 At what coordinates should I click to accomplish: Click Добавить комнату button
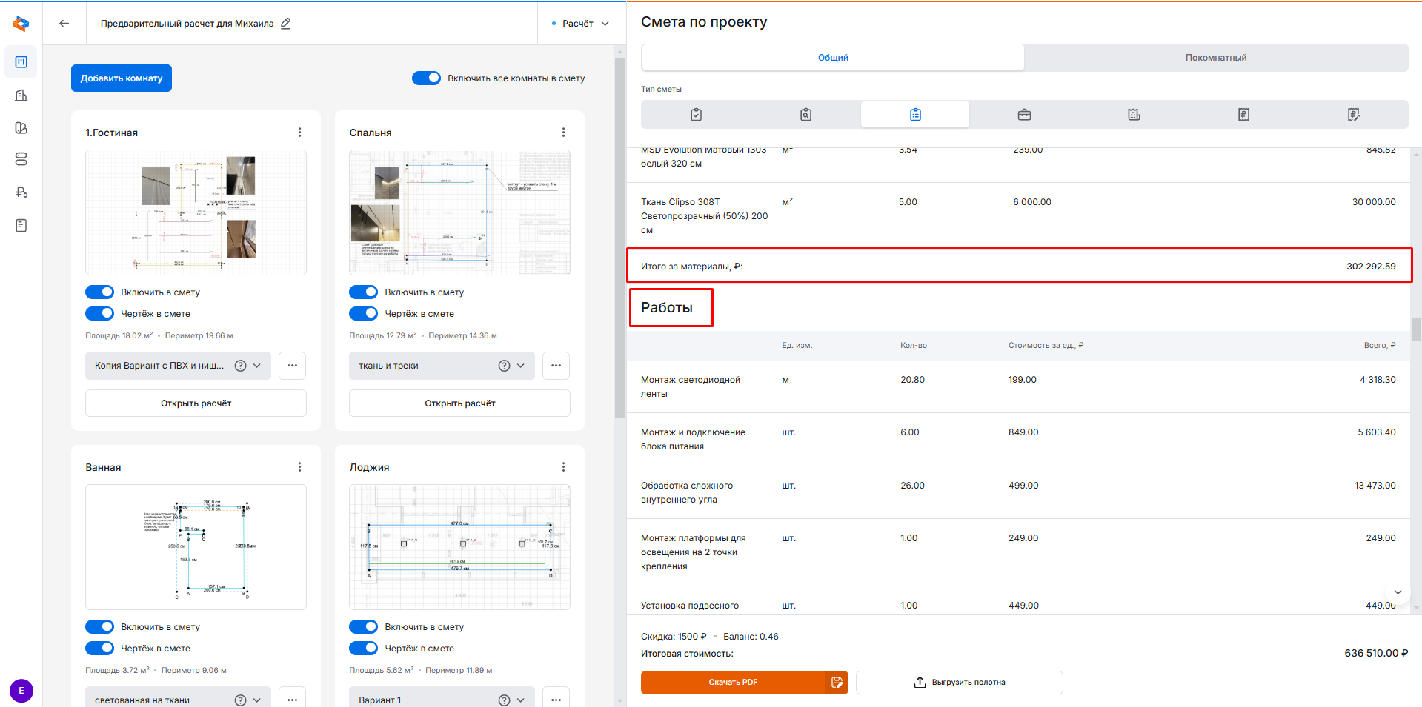pos(122,78)
